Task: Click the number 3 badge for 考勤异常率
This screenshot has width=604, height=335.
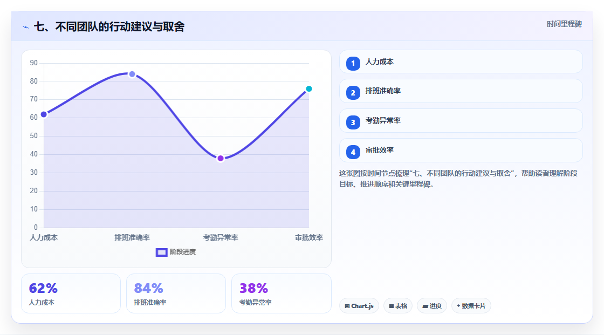Action: 353,122
